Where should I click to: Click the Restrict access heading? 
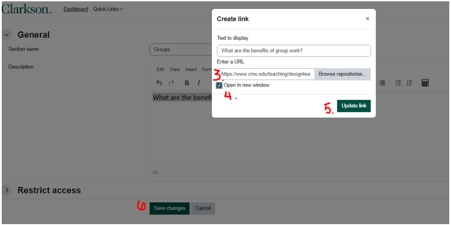tap(49, 190)
